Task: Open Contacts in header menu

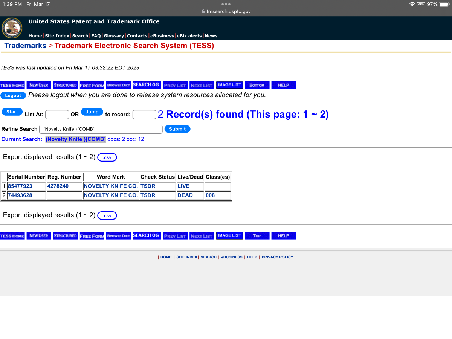Action: pyautogui.click(x=137, y=36)
